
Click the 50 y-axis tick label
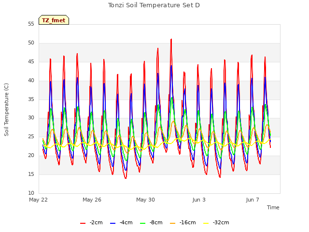click(x=31, y=43)
